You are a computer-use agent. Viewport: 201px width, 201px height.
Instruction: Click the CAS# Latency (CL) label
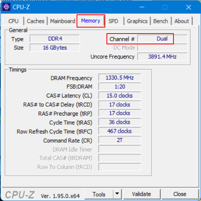point(69,96)
